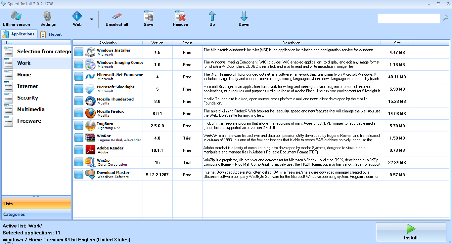Toggle ImgBurn checkbox

pos(79,126)
